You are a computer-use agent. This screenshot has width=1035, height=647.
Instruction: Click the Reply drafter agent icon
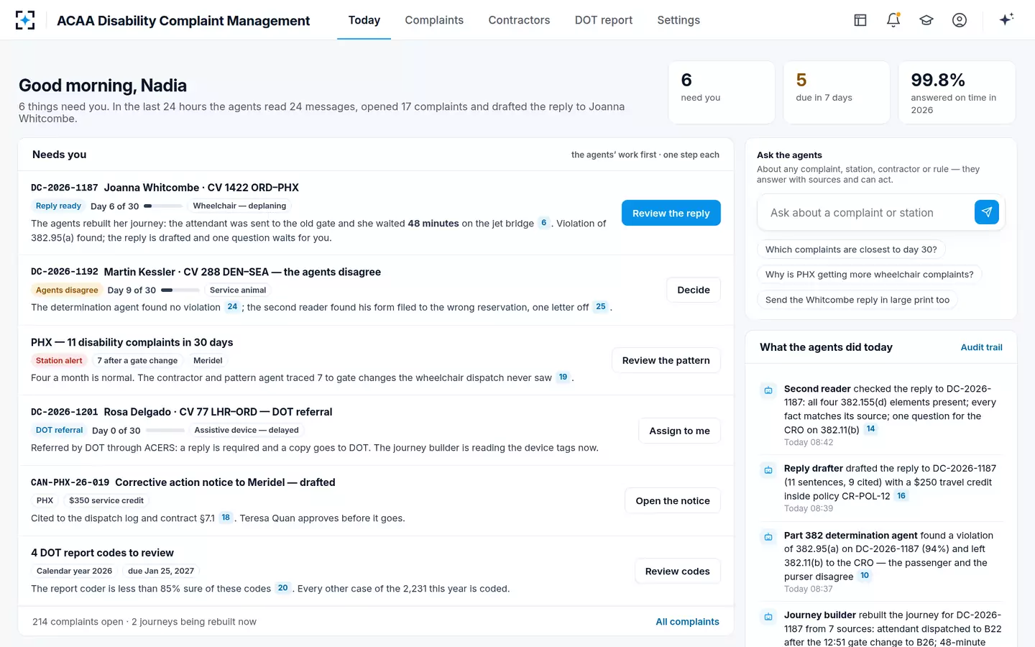(768, 470)
